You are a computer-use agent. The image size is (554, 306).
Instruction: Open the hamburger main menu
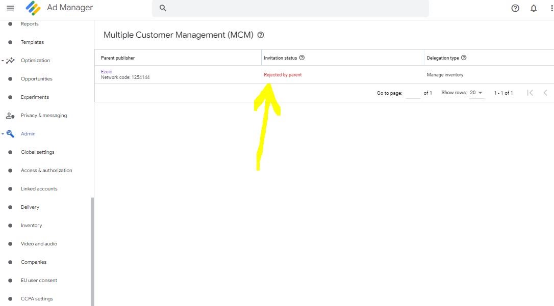pyautogui.click(x=10, y=8)
